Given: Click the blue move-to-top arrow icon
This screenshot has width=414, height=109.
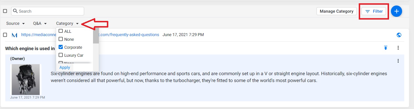Looking at the screenshot, I should pos(385,48).
